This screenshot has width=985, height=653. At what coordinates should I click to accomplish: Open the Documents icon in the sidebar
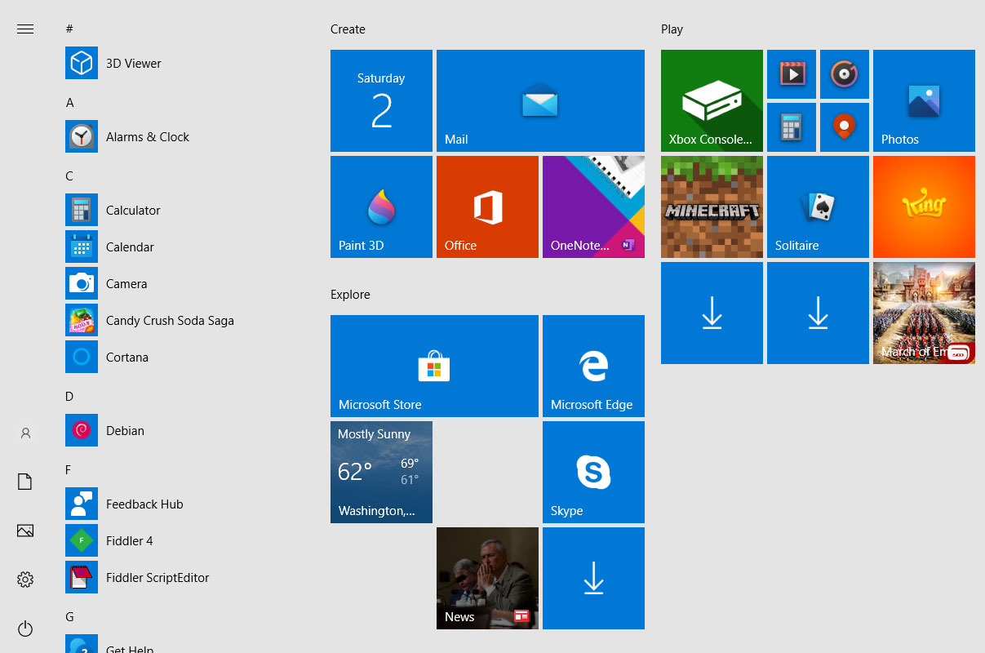pos(25,482)
